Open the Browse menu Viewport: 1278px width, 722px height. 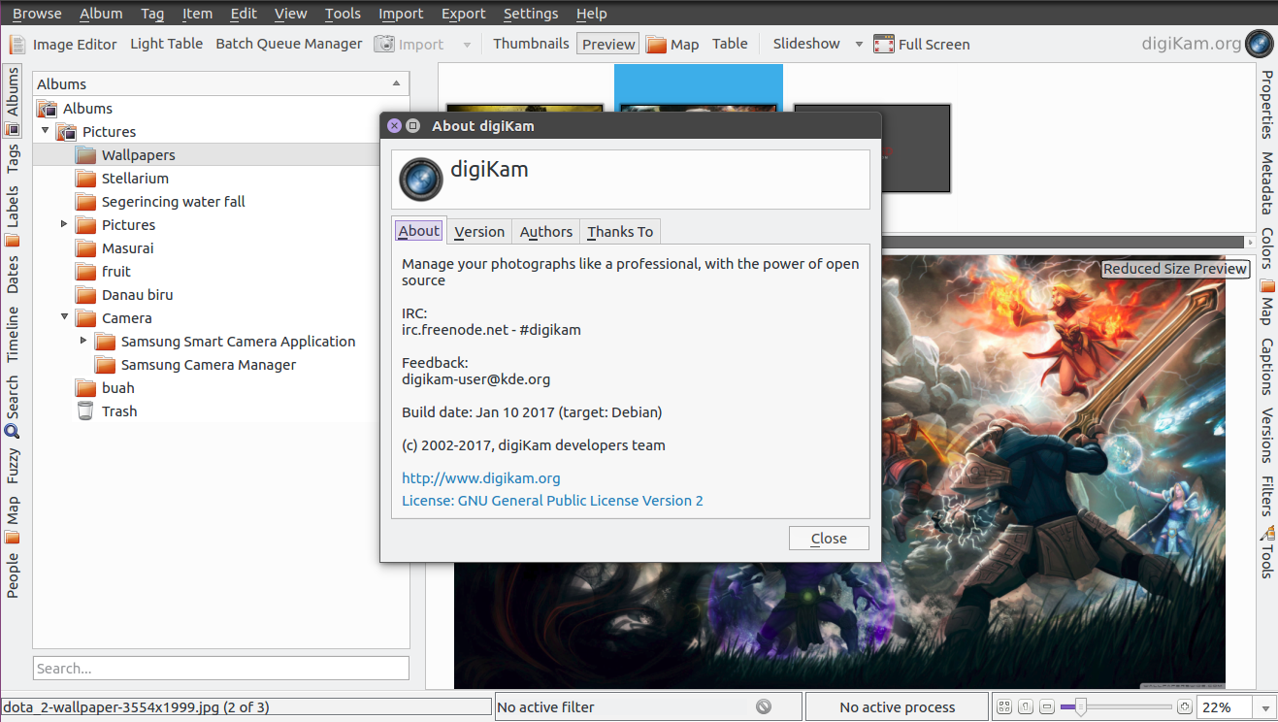(x=37, y=14)
